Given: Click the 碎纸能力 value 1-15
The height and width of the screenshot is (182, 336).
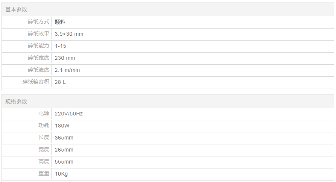Looking at the screenshot, I should (x=61, y=46).
